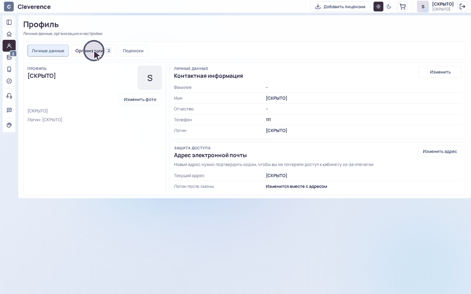
Task: Switch to dark theme moon toggle
Action: point(389,6)
